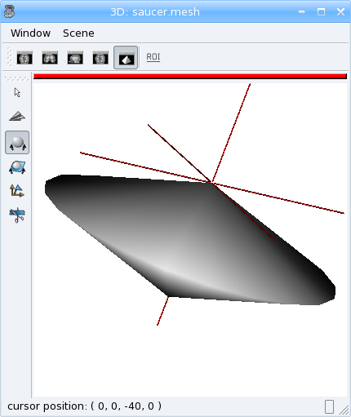
Task: Maximize the saucer.mesh window
Action: pyautogui.click(x=321, y=11)
